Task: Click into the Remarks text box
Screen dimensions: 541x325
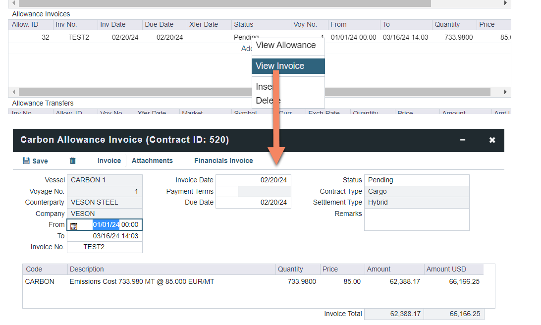Action: pyautogui.click(x=416, y=219)
